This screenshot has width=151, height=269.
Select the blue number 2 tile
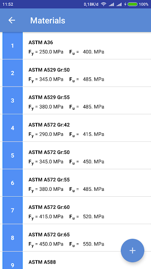tap(13, 73)
